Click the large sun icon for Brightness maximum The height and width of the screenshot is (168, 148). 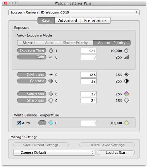126,74
